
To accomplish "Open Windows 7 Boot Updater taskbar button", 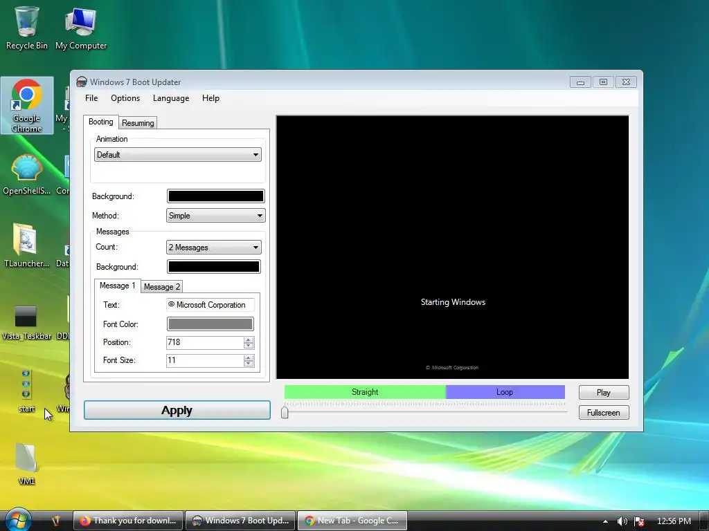I will [240, 521].
